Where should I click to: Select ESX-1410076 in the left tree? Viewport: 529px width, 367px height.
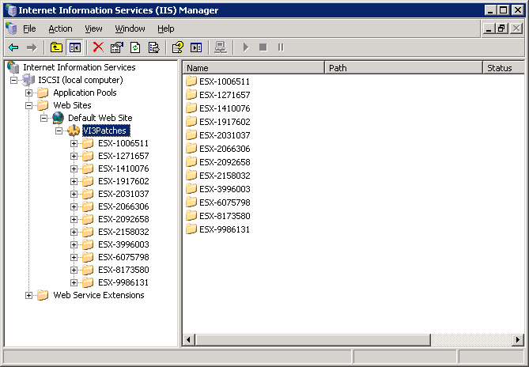point(123,168)
